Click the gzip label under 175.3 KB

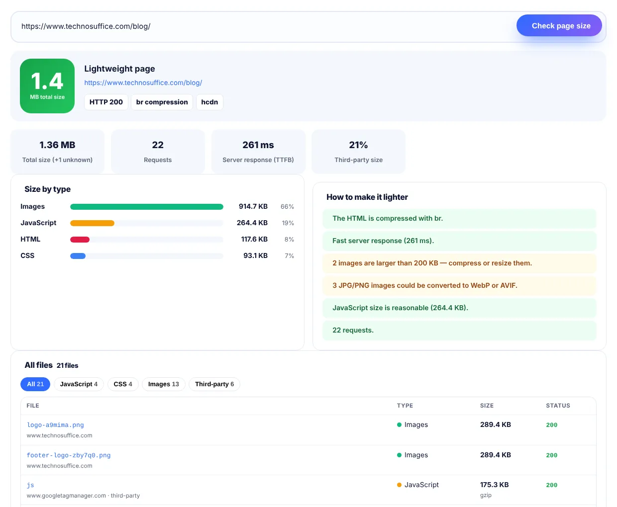[486, 495]
